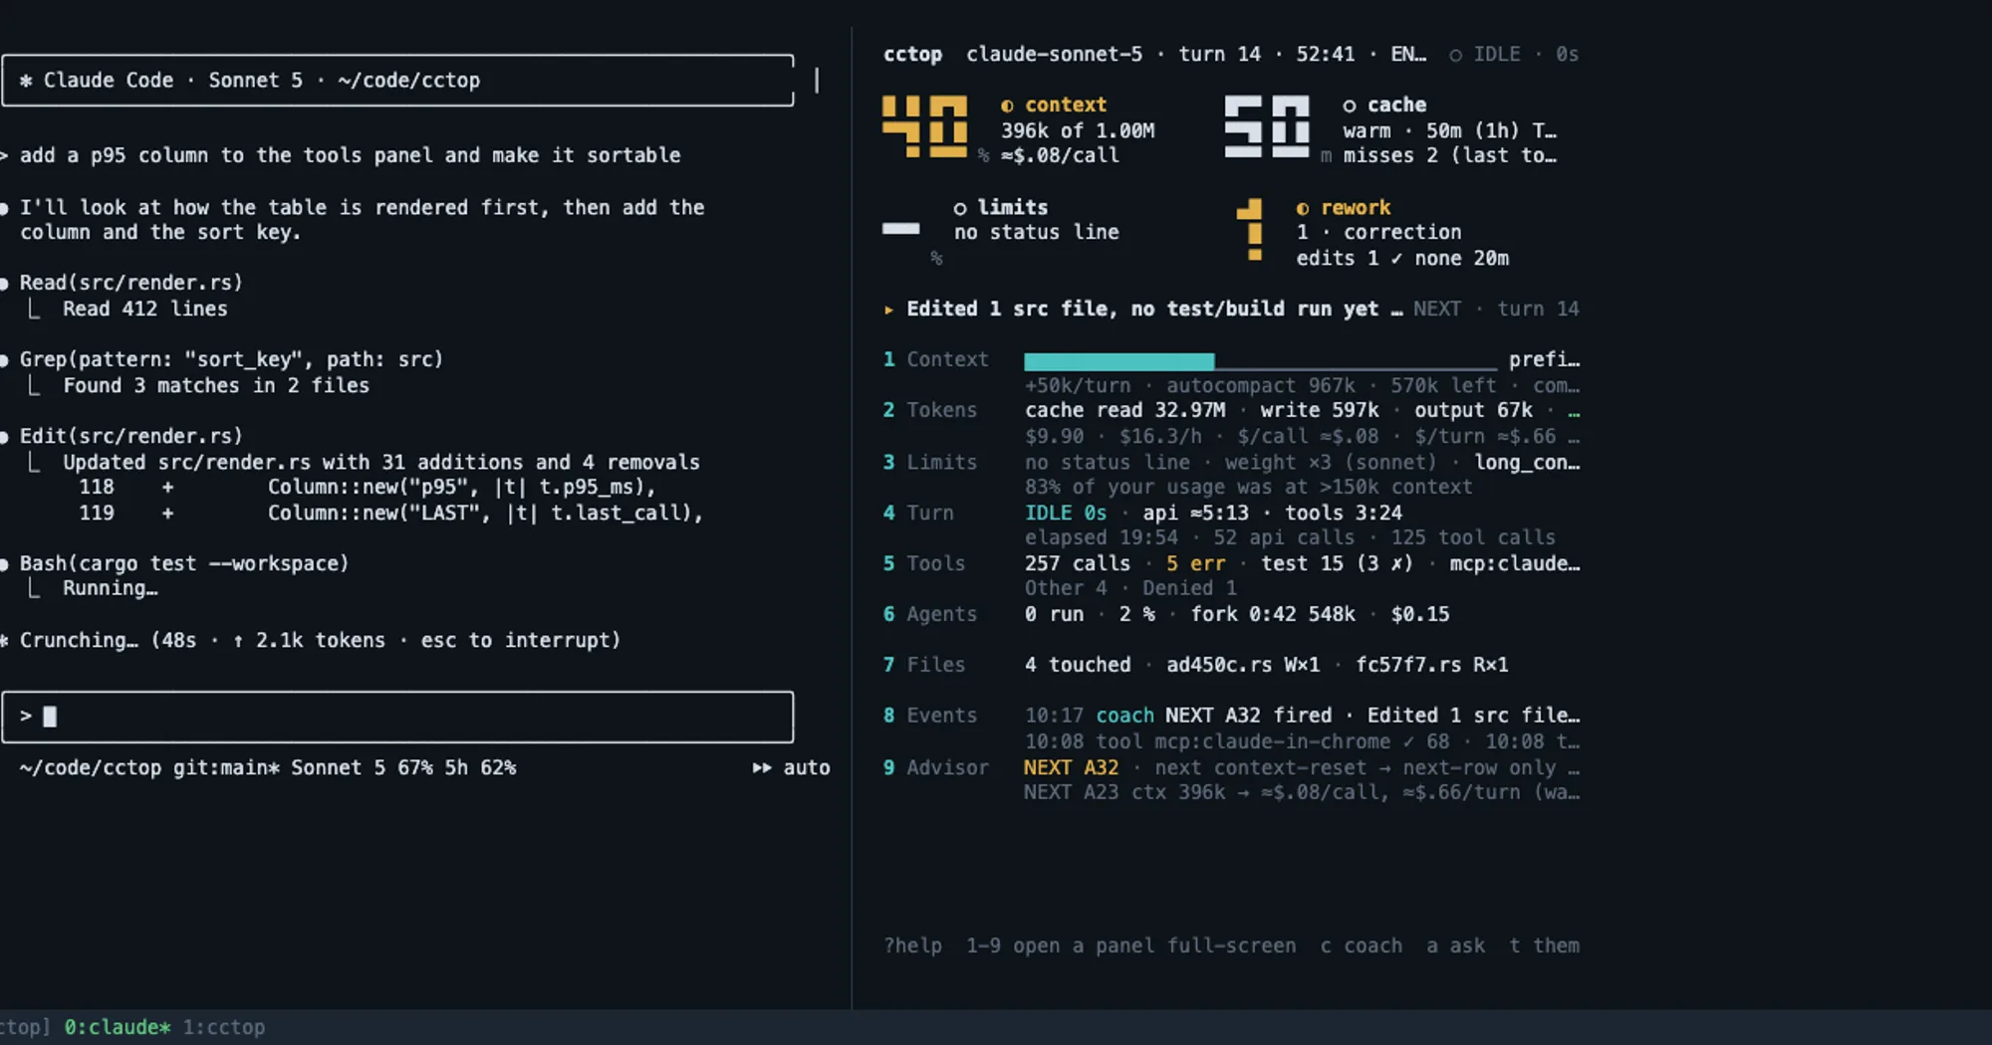Open the 5 Tools panel row
Screen dimensions: 1992x1045
pyautogui.click(x=1231, y=575)
